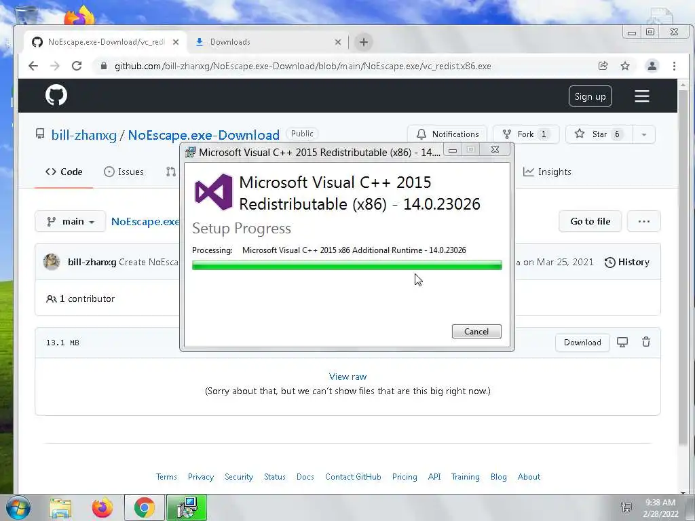Open Chrome profile avatar
Image resolution: width=695 pixels, height=521 pixels.
coord(652,66)
